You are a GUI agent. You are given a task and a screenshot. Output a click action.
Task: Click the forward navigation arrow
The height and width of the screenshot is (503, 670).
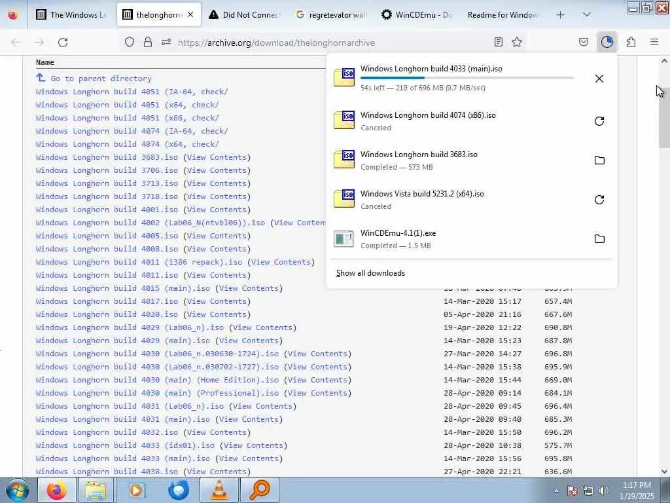(39, 43)
